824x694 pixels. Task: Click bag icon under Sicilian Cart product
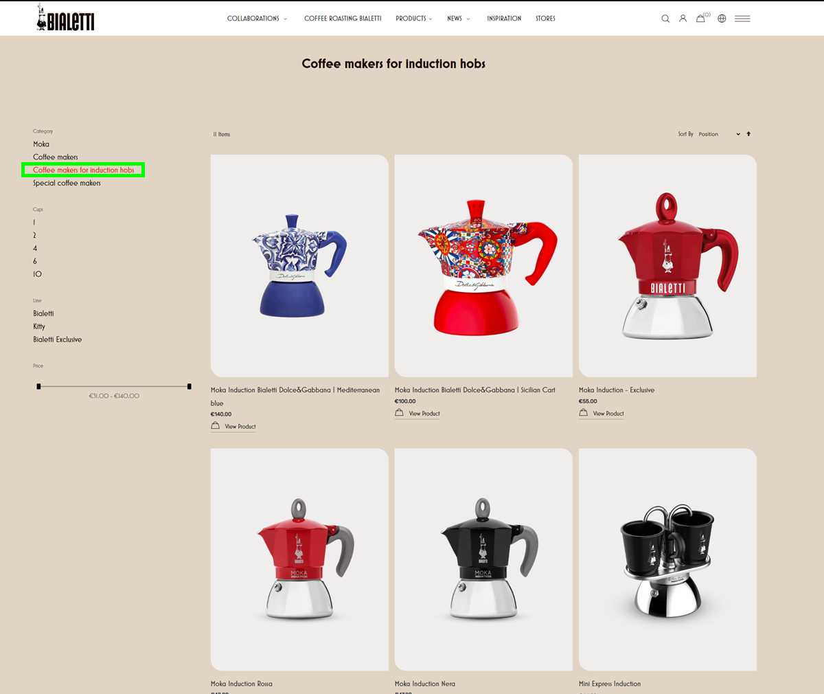[x=399, y=413]
